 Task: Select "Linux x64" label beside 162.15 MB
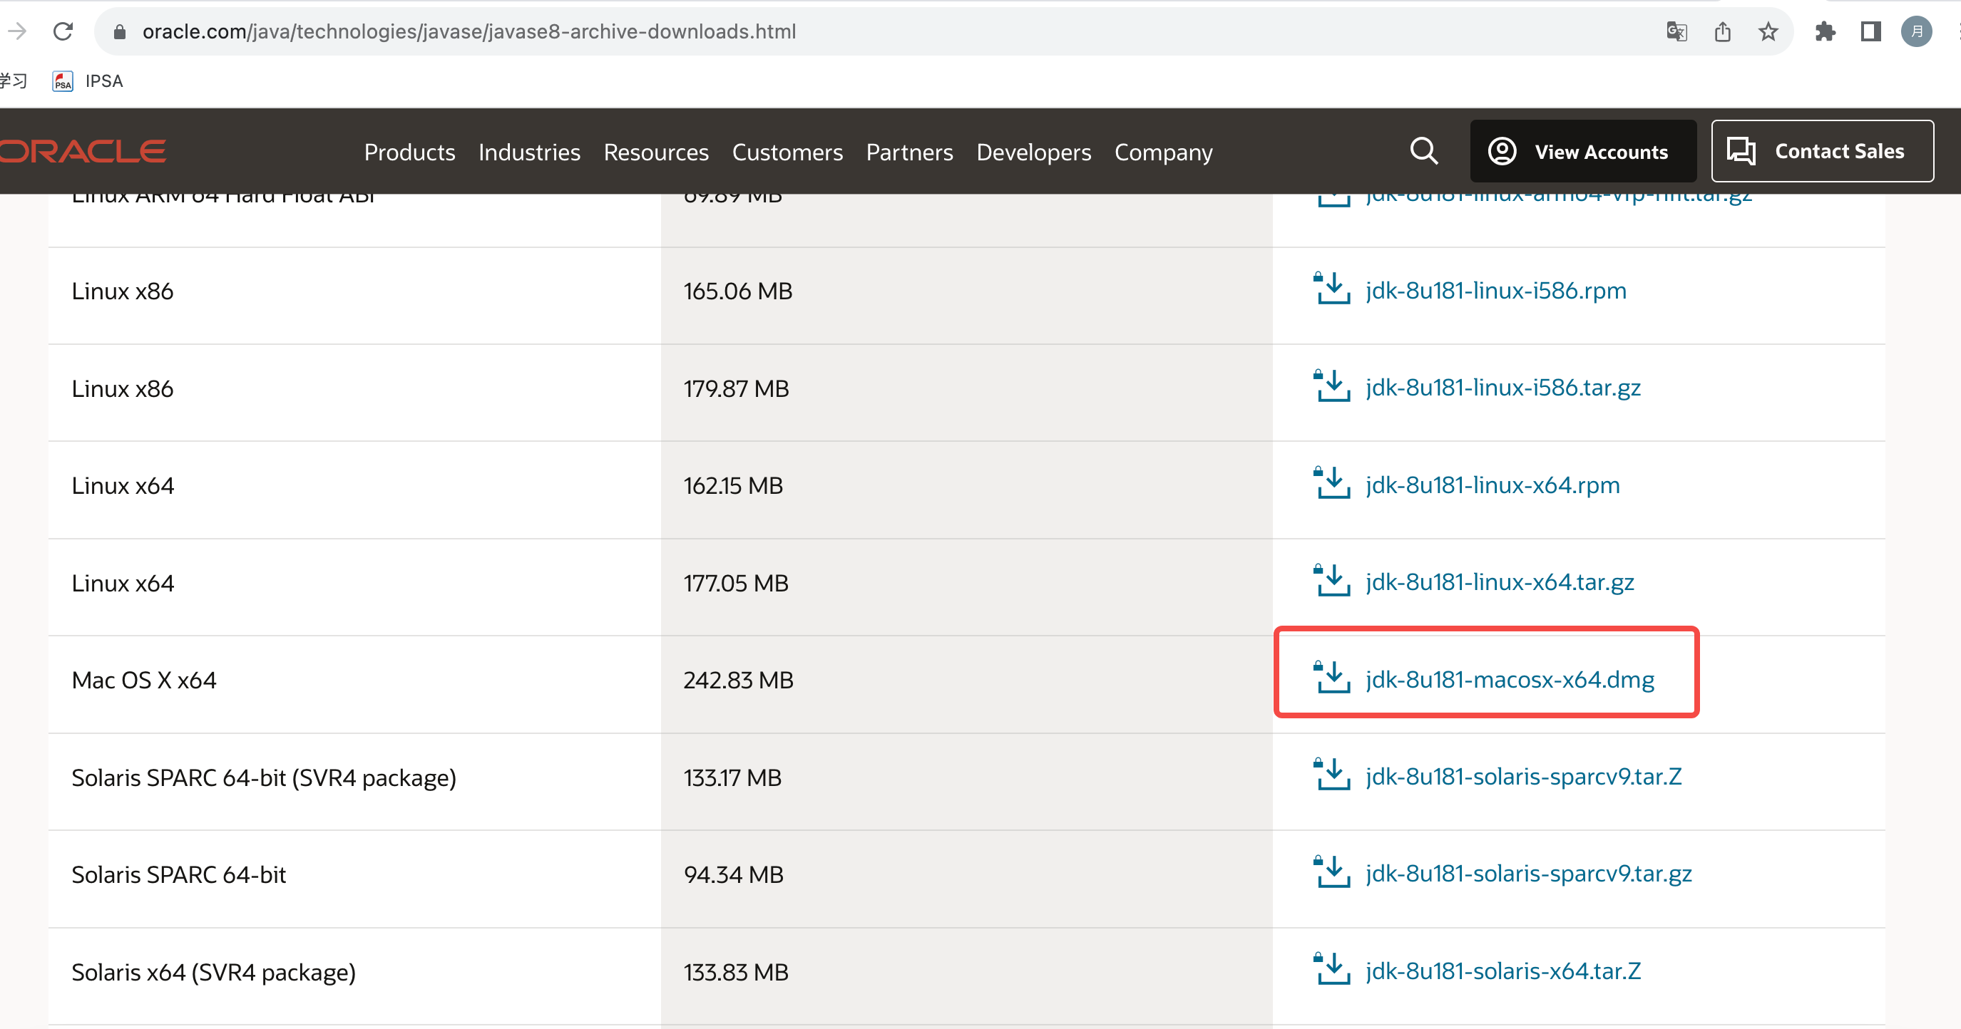[x=123, y=486]
